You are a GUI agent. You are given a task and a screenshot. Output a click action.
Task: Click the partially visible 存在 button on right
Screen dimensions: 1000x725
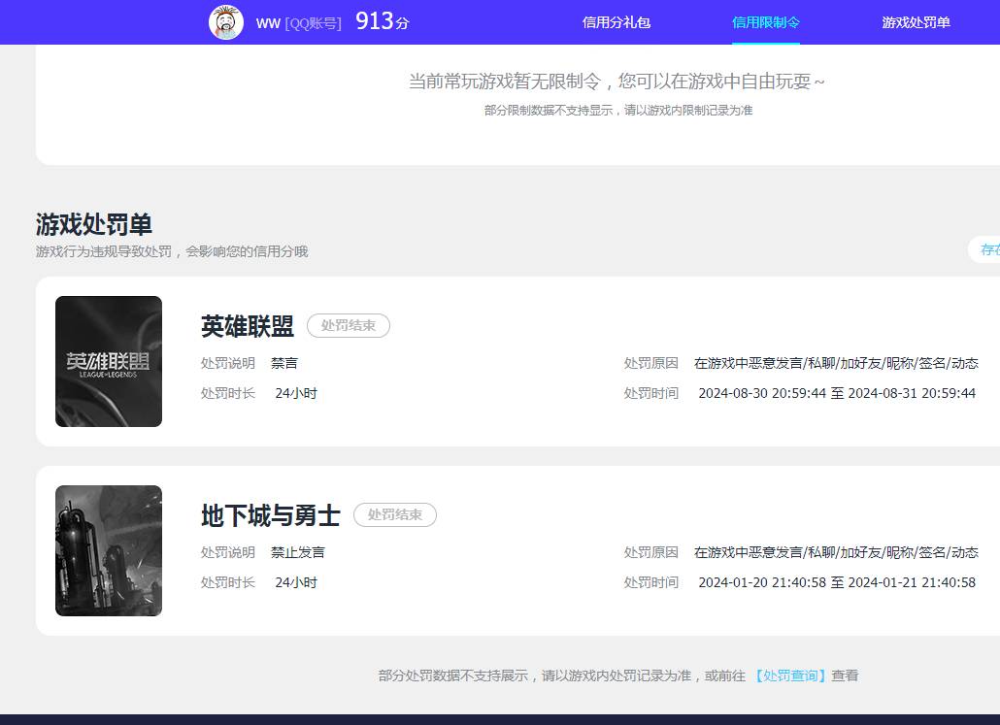click(988, 249)
